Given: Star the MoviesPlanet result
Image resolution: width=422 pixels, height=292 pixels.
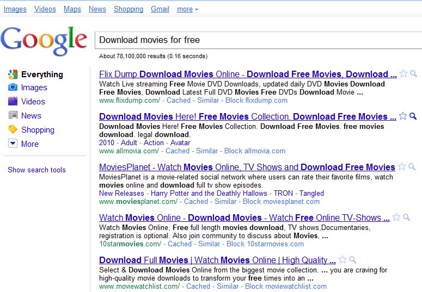Looking at the screenshot, I should pyautogui.click(x=401, y=166).
